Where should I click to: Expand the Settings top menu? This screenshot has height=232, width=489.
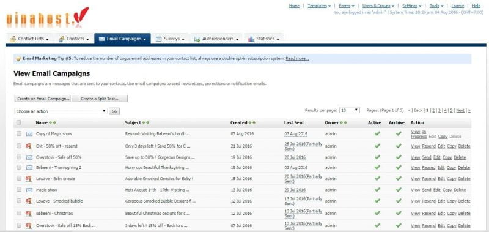coord(411,6)
